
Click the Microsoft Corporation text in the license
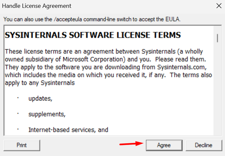click(94, 59)
